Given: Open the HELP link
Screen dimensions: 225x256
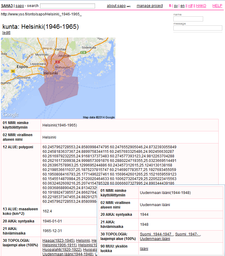Looking at the screenshot, I should click(217, 6).
